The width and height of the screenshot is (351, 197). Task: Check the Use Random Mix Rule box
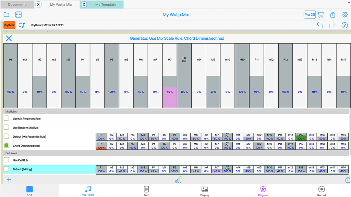pos(7,127)
